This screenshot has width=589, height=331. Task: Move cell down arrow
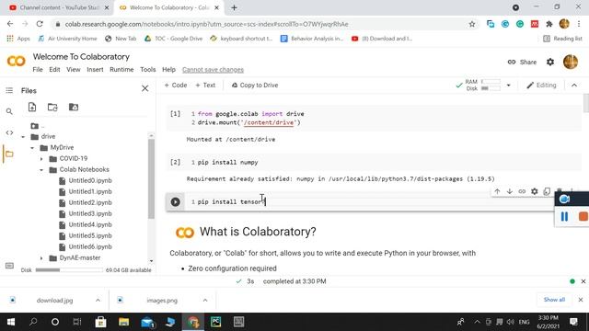(x=509, y=191)
